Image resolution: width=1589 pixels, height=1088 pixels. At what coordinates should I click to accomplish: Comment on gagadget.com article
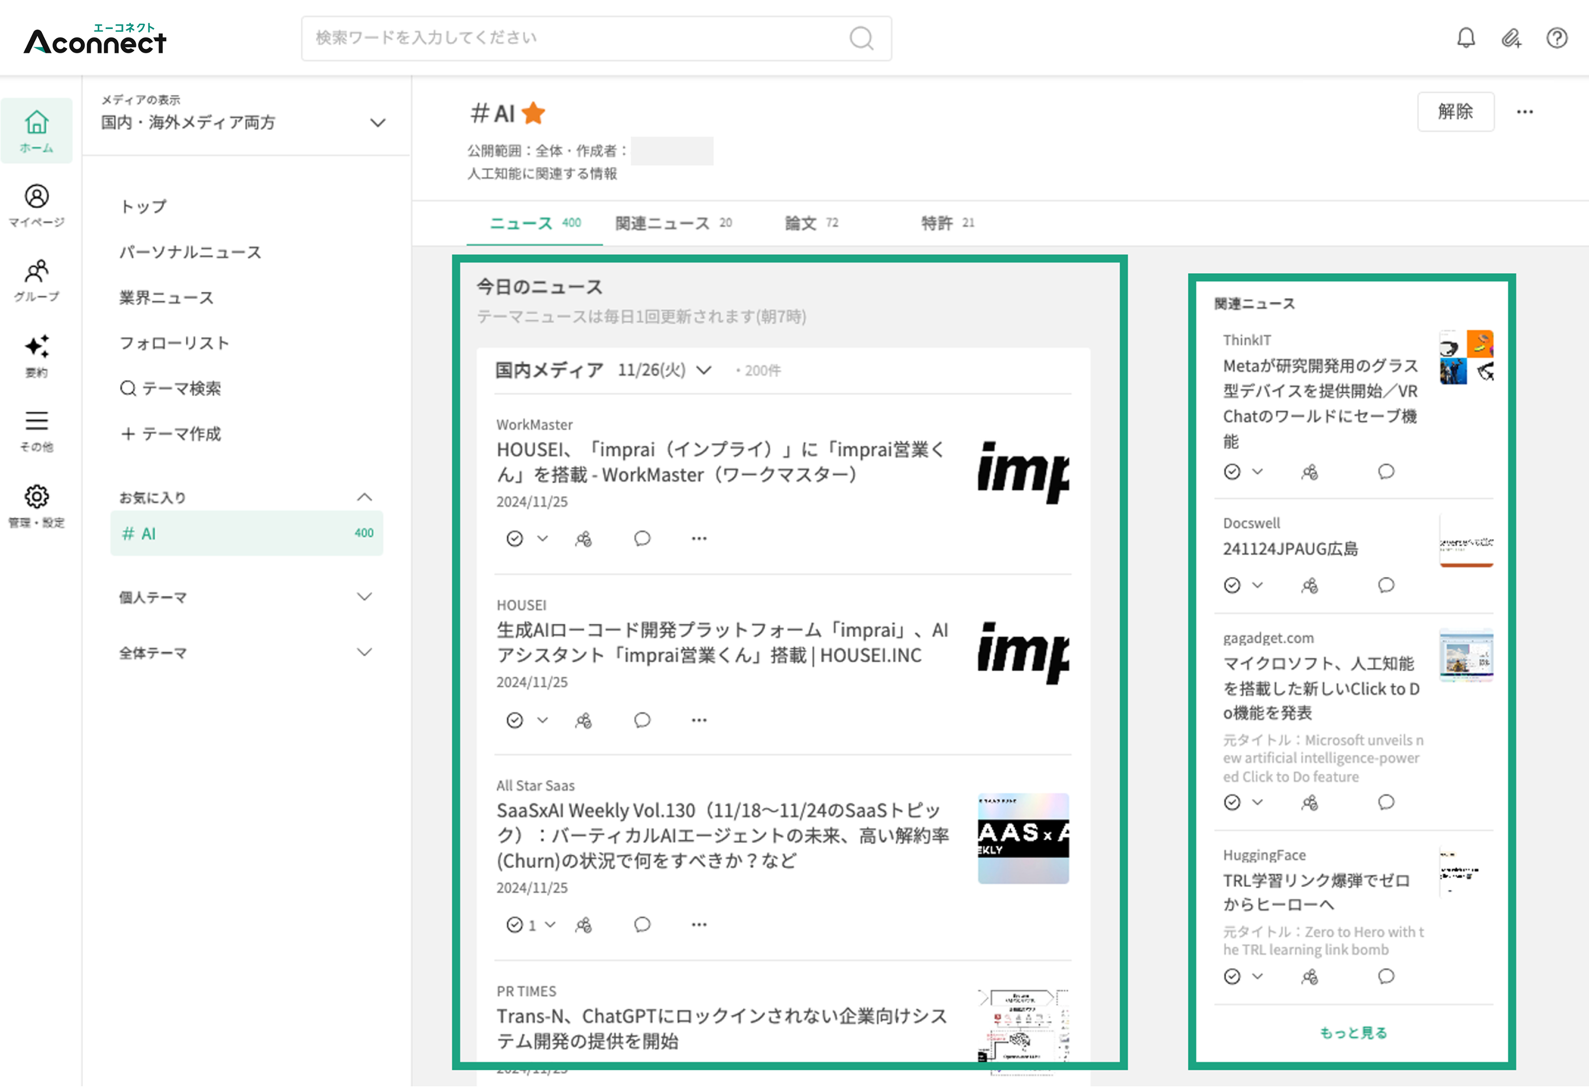coord(1386,802)
